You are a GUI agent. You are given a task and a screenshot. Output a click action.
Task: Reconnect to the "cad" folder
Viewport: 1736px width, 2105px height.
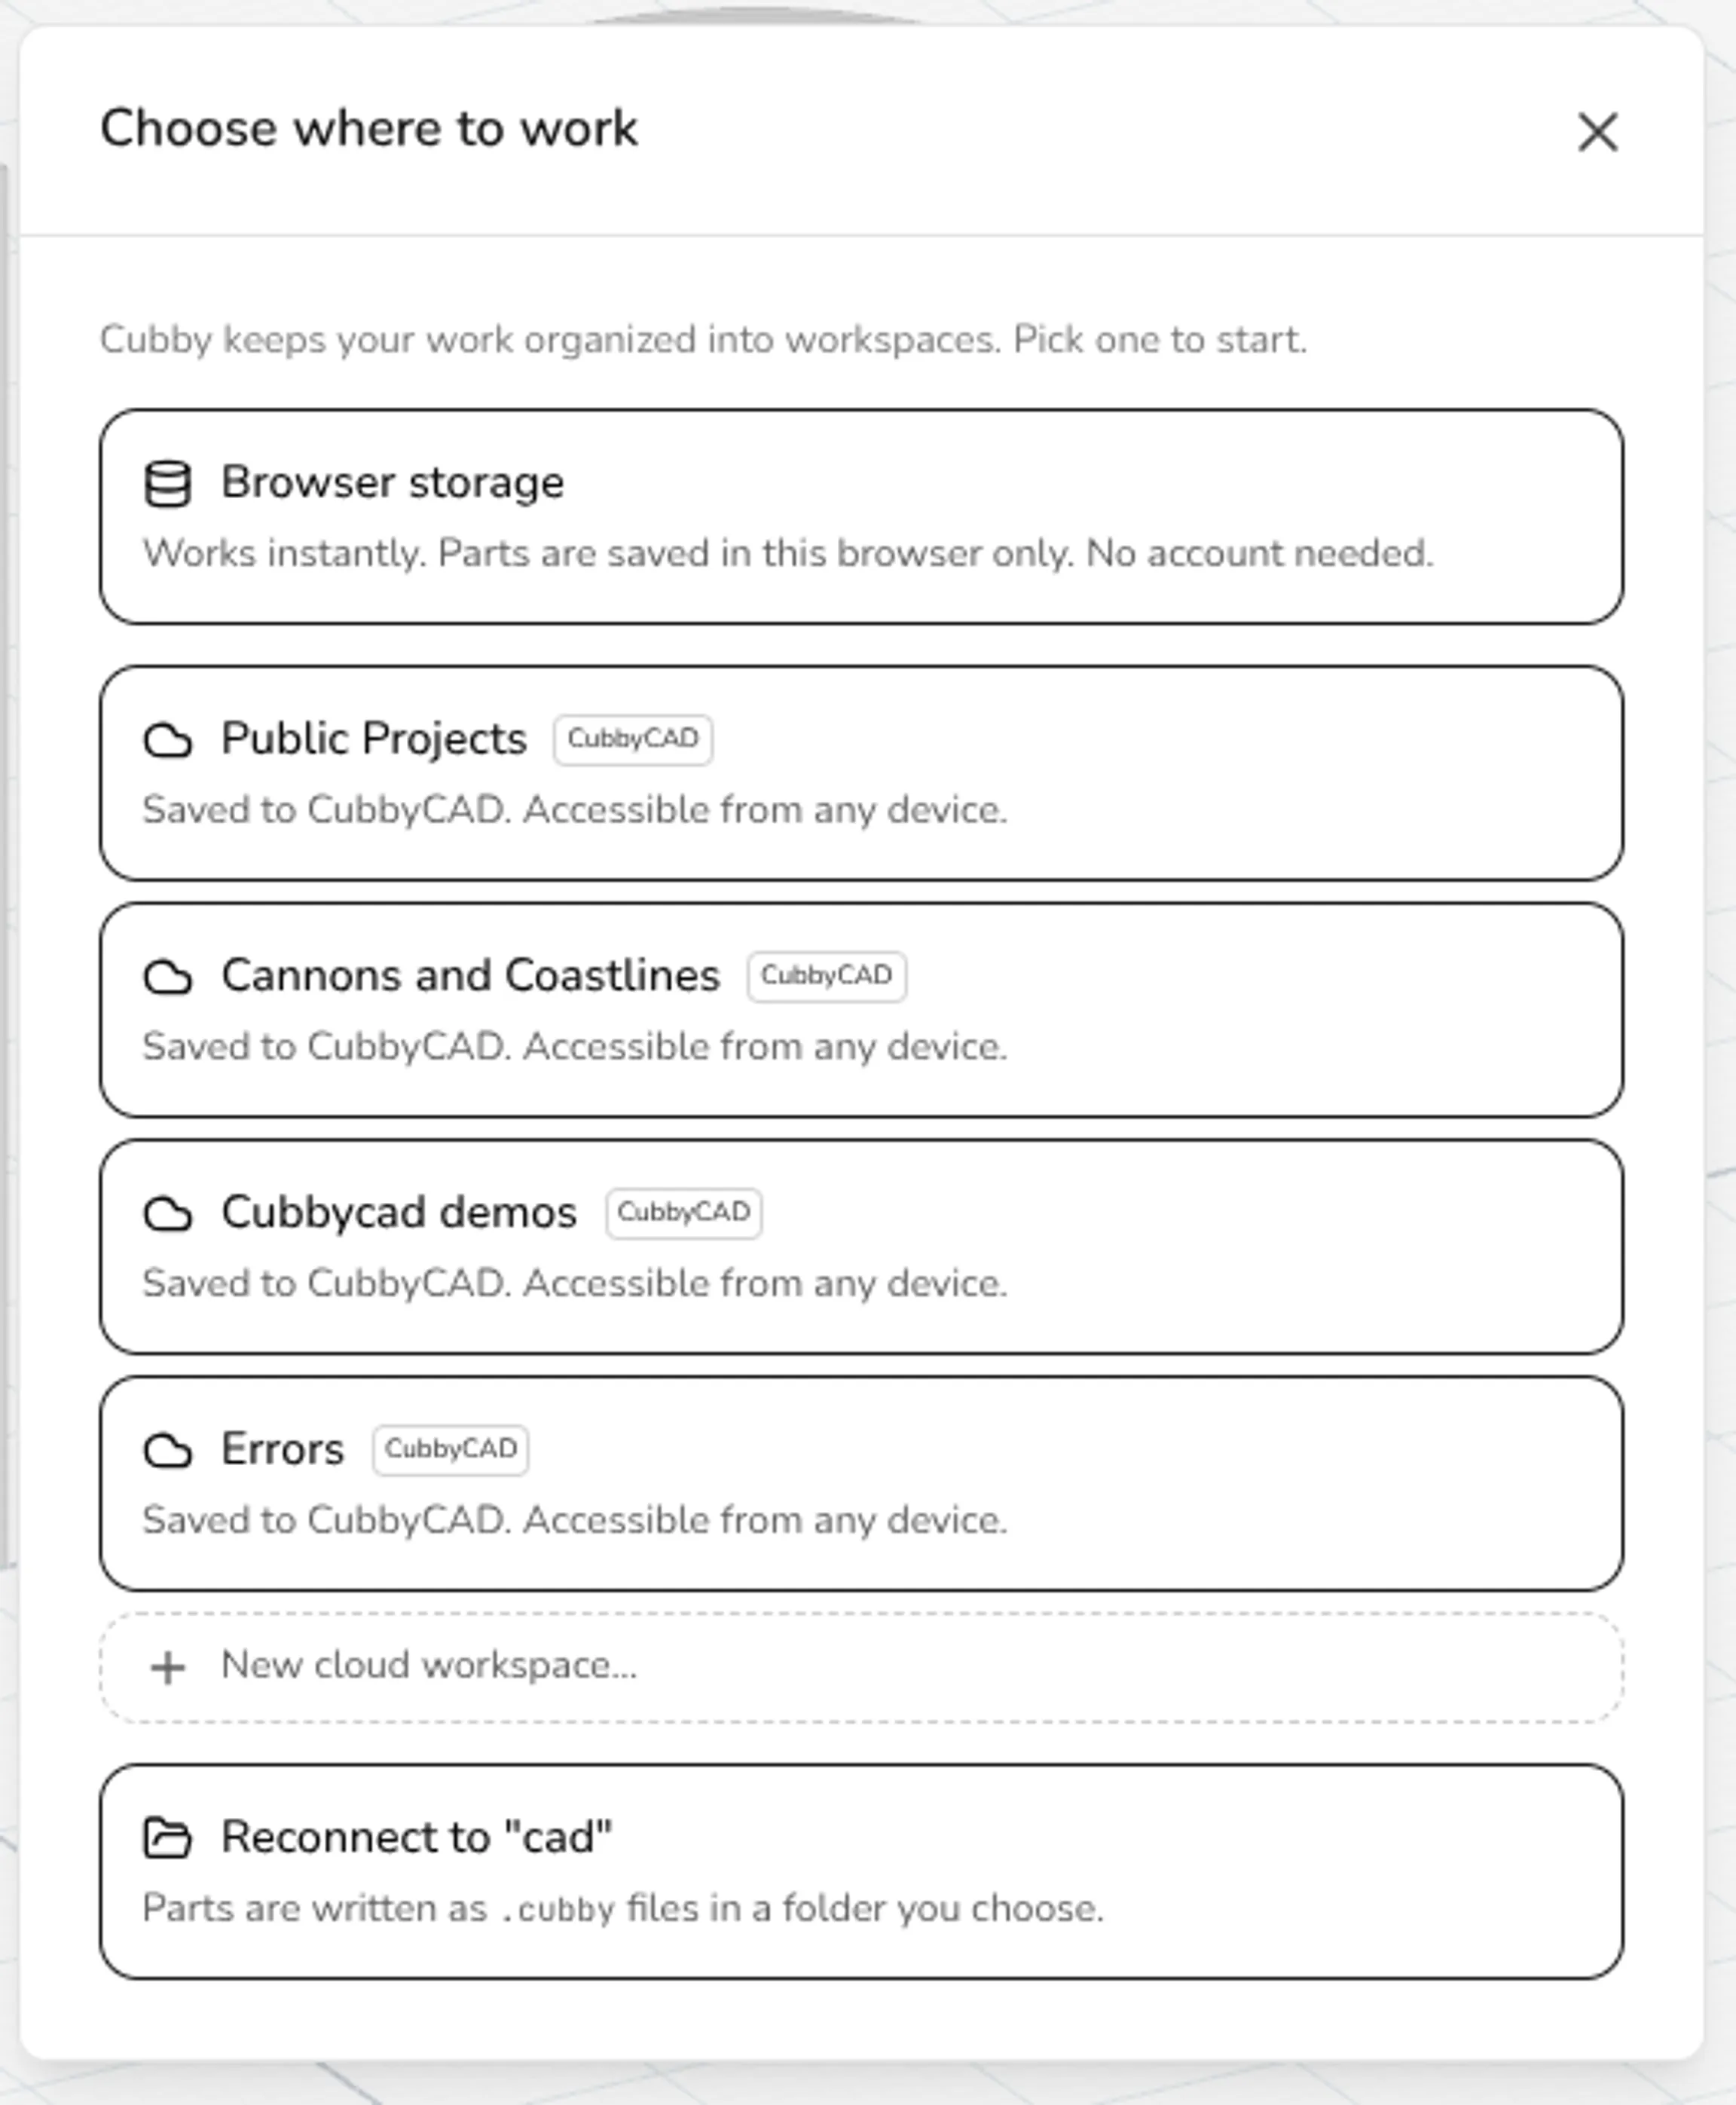point(861,1871)
